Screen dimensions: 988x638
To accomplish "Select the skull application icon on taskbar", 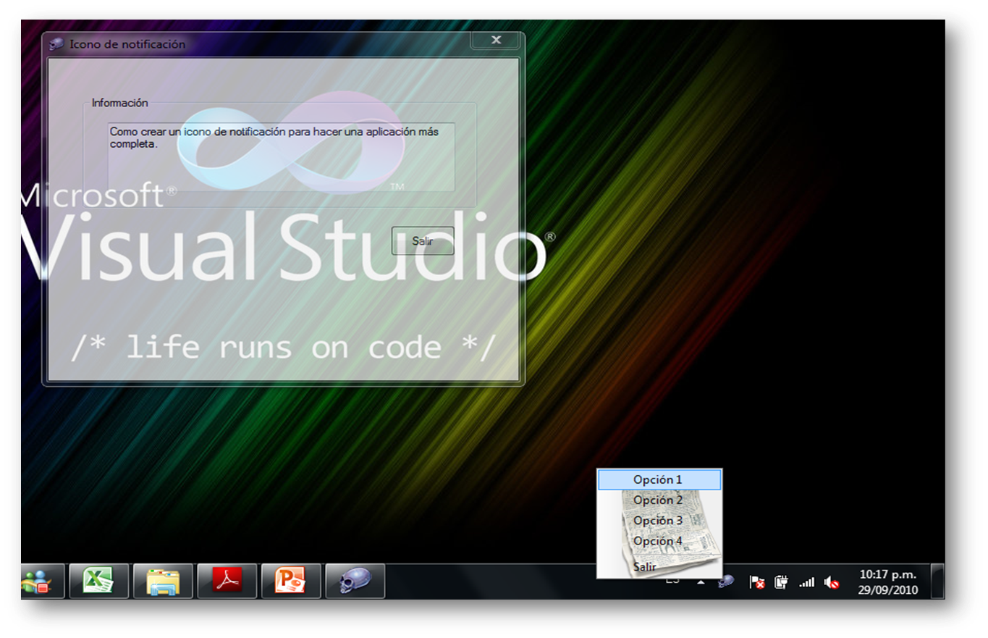I will tap(355, 581).
